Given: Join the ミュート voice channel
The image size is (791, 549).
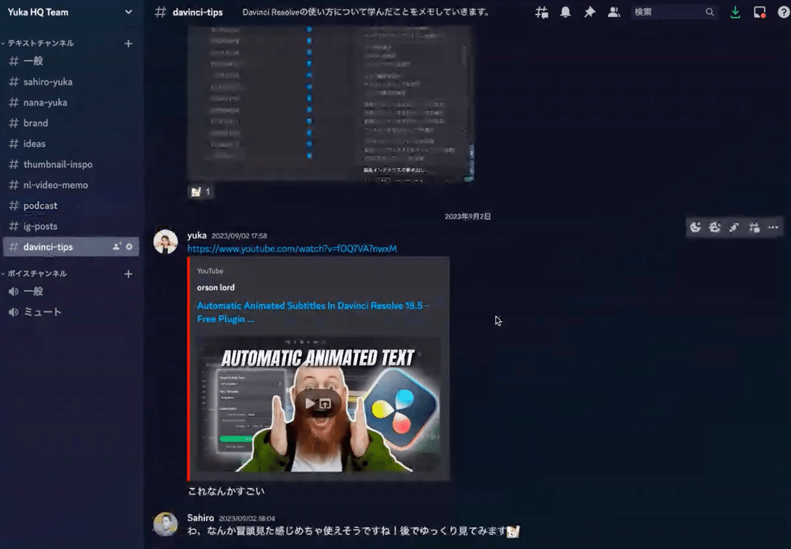Looking at the screenshot, I should click(x=70, y=312).
